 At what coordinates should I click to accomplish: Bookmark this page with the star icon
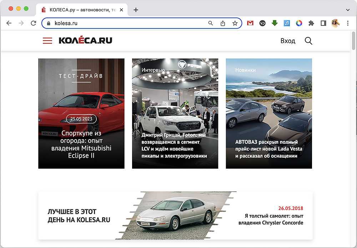pos(235,23)
